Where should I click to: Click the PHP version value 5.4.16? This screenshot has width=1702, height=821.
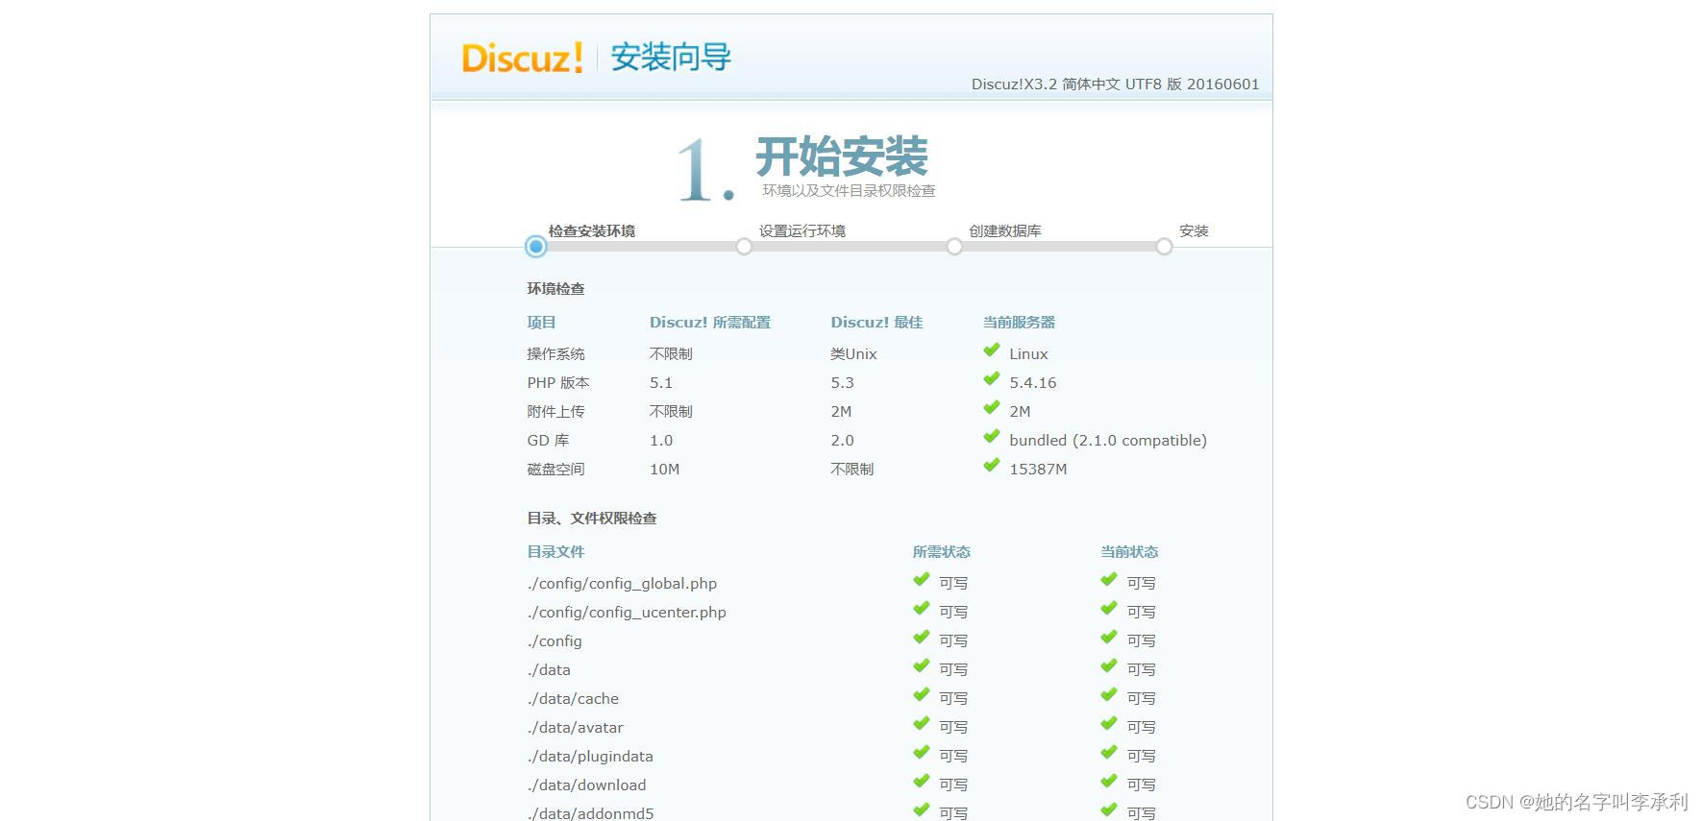[1033, 382]
